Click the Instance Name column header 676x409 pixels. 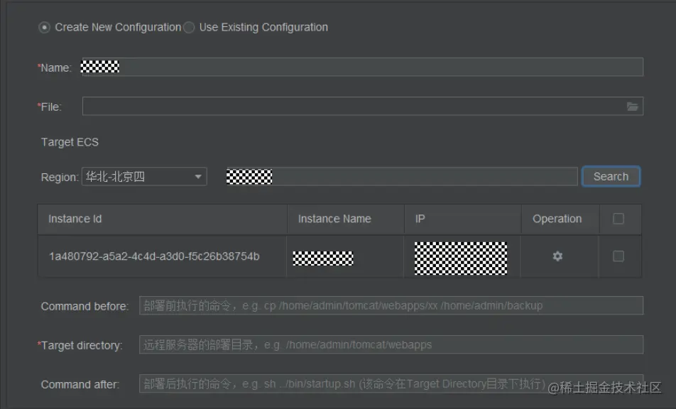point(346,219)
